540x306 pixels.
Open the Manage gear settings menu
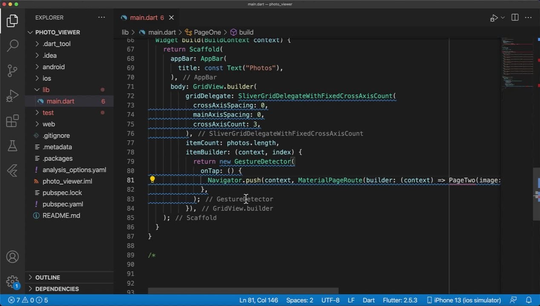(12, 281)
